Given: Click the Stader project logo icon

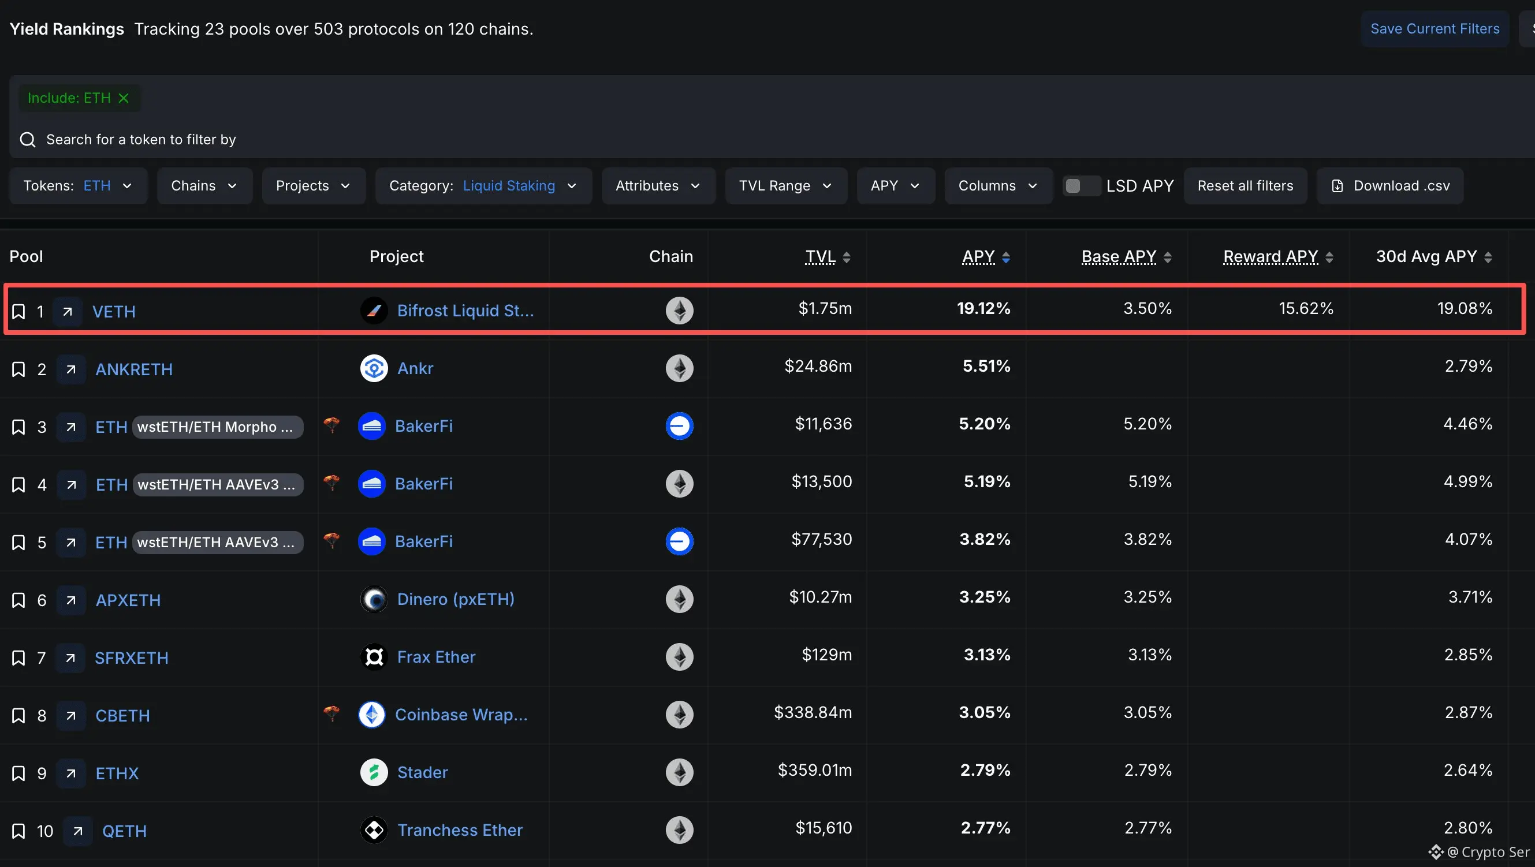Looking at the screenshot, I should pyautogui.click(x=374, y=772).
